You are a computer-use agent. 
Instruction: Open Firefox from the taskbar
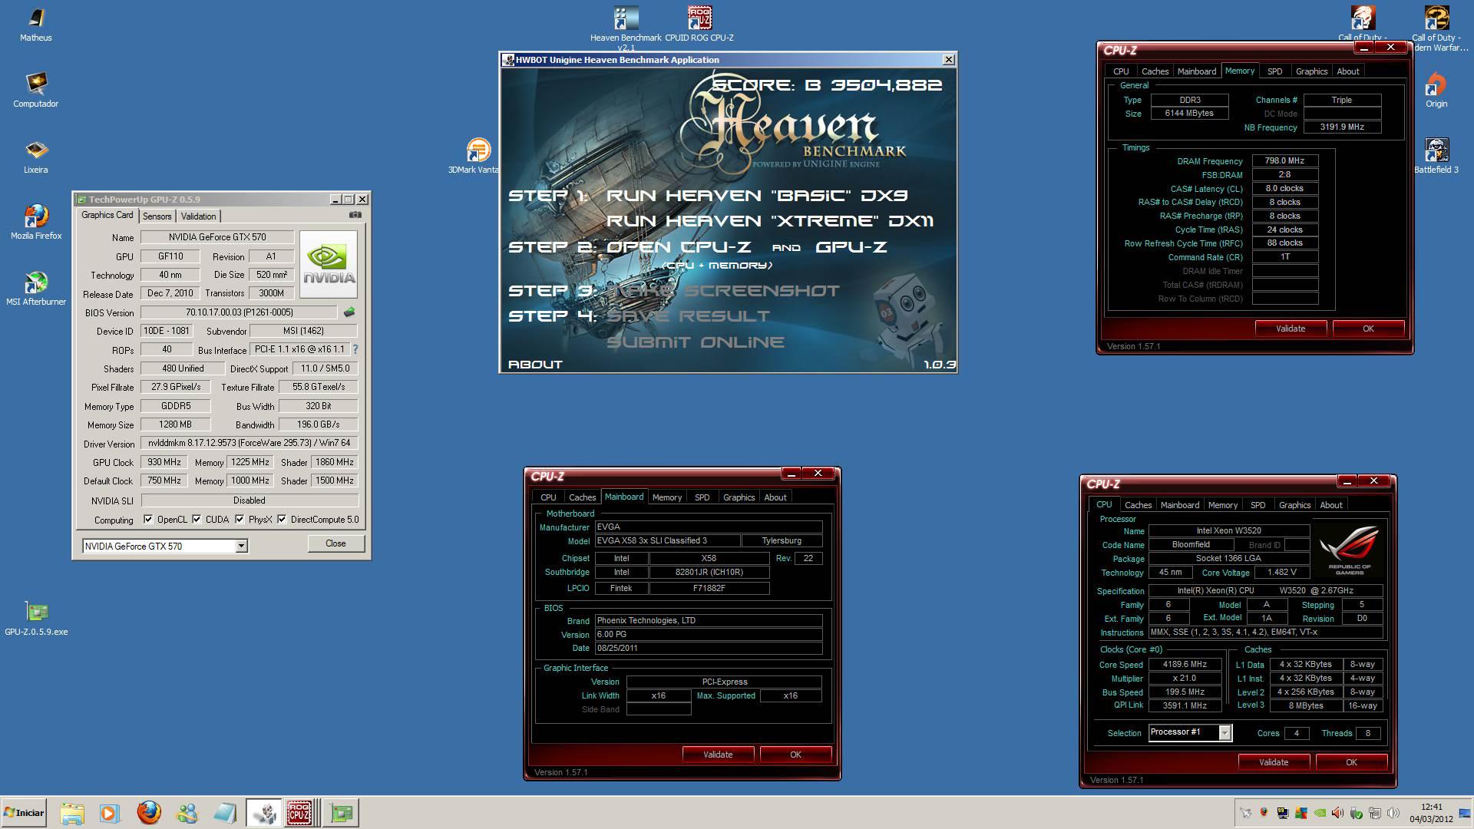point(148,813)
